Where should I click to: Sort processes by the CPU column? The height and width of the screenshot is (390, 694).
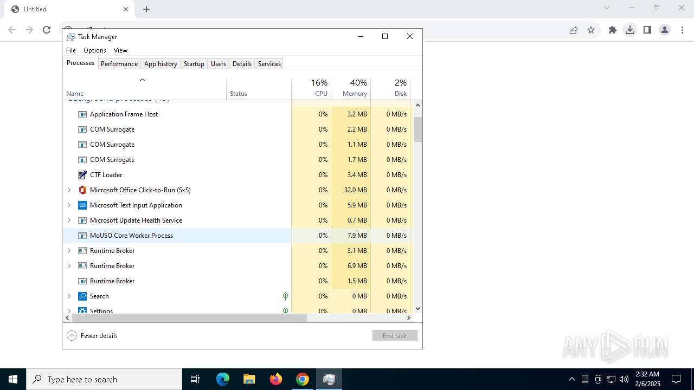pyautogui.click(x=311, y=89)
